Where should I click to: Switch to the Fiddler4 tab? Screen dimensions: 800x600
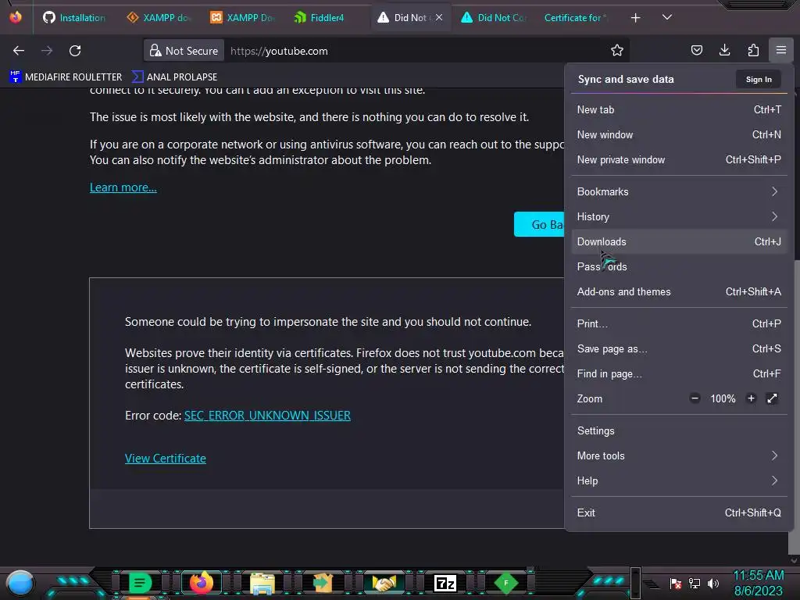point(326,18)
